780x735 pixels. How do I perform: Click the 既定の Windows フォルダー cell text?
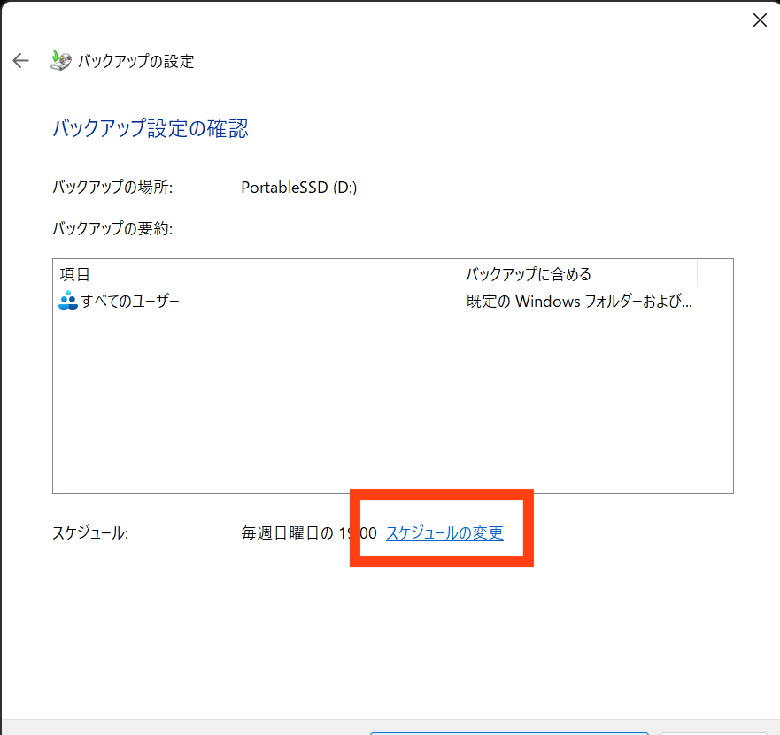[x=578, y=301]
